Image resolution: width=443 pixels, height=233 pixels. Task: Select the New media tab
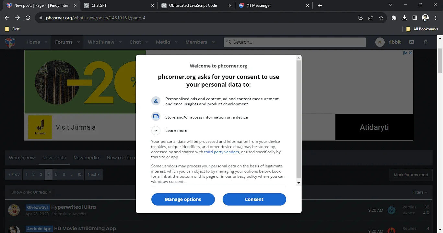[86, 158]
